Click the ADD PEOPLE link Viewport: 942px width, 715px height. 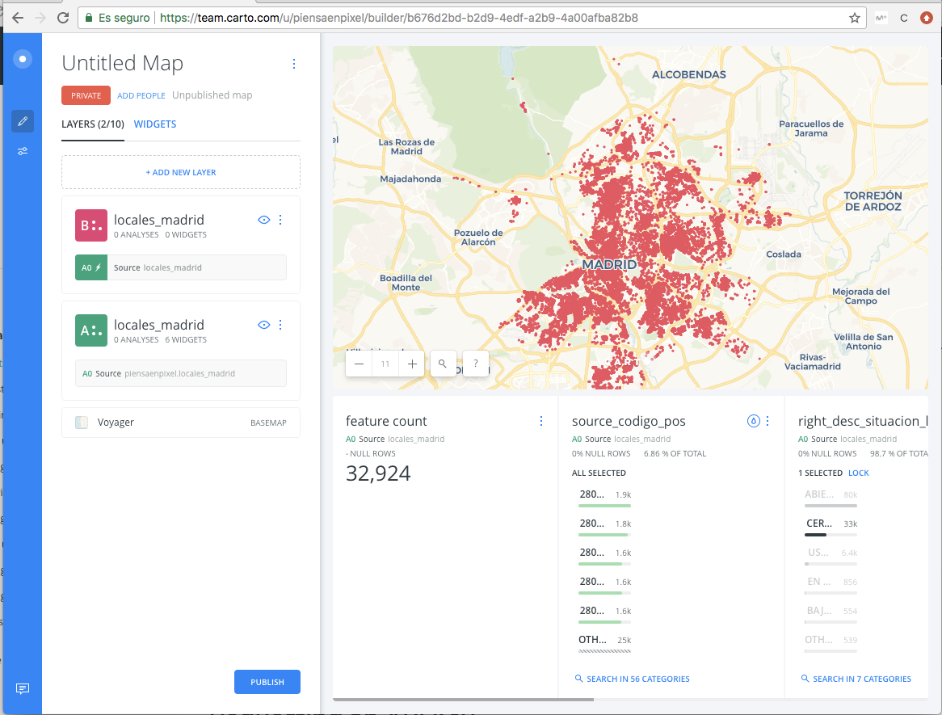(x=141, y=95)
